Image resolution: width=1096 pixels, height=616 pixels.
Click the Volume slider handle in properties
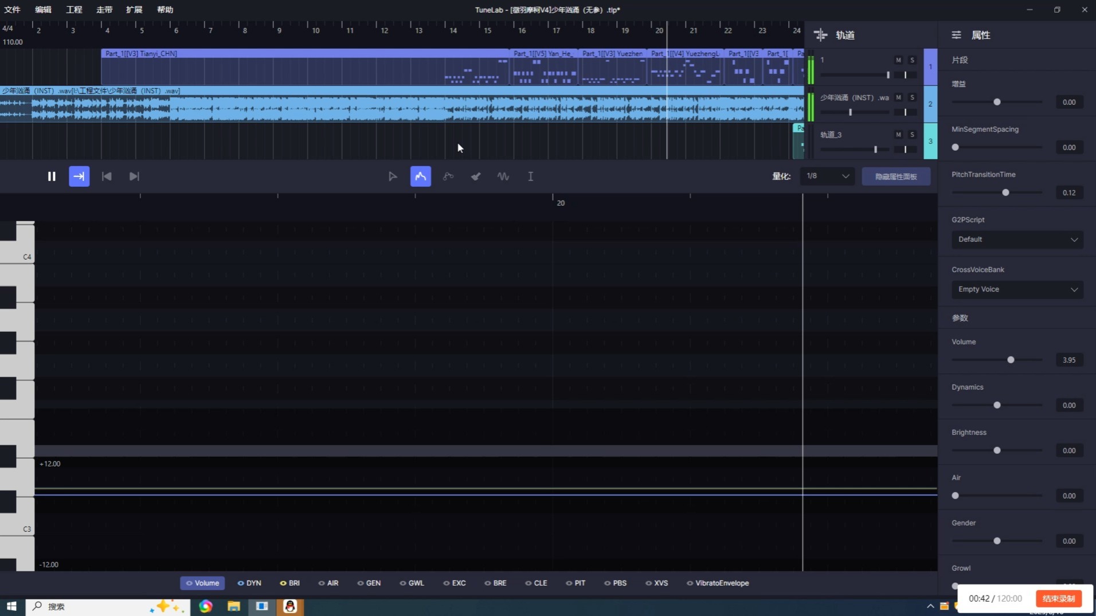(x=1011, y=360)
